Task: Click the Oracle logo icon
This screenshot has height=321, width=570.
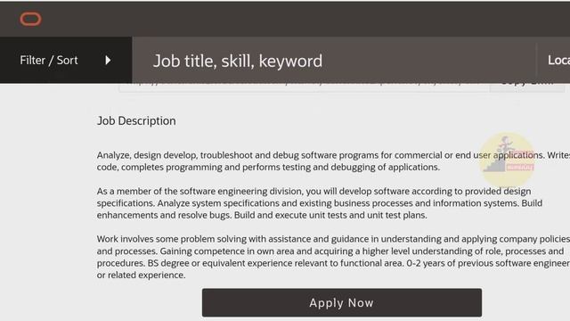Action: [30, 19]
